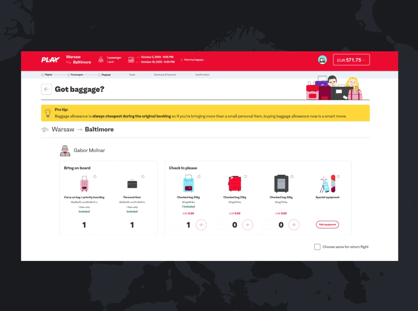
Task: Show info for Checked bag 23kg
Action: click(245, 177)
